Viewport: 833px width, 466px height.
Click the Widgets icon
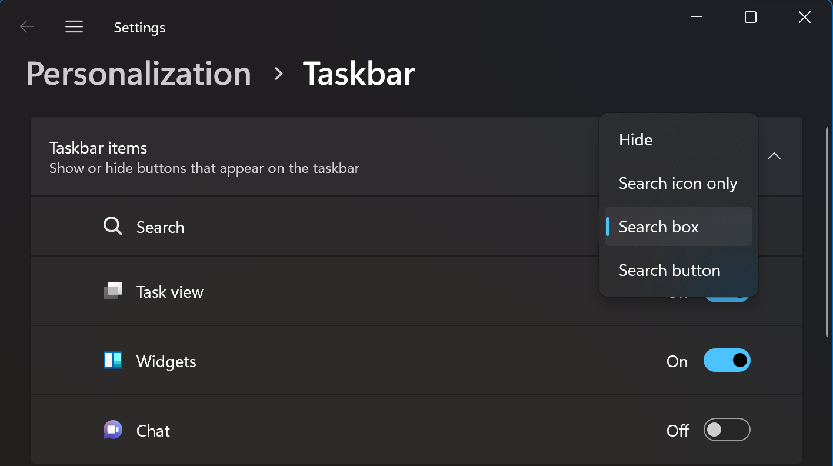tap(112, 360)
